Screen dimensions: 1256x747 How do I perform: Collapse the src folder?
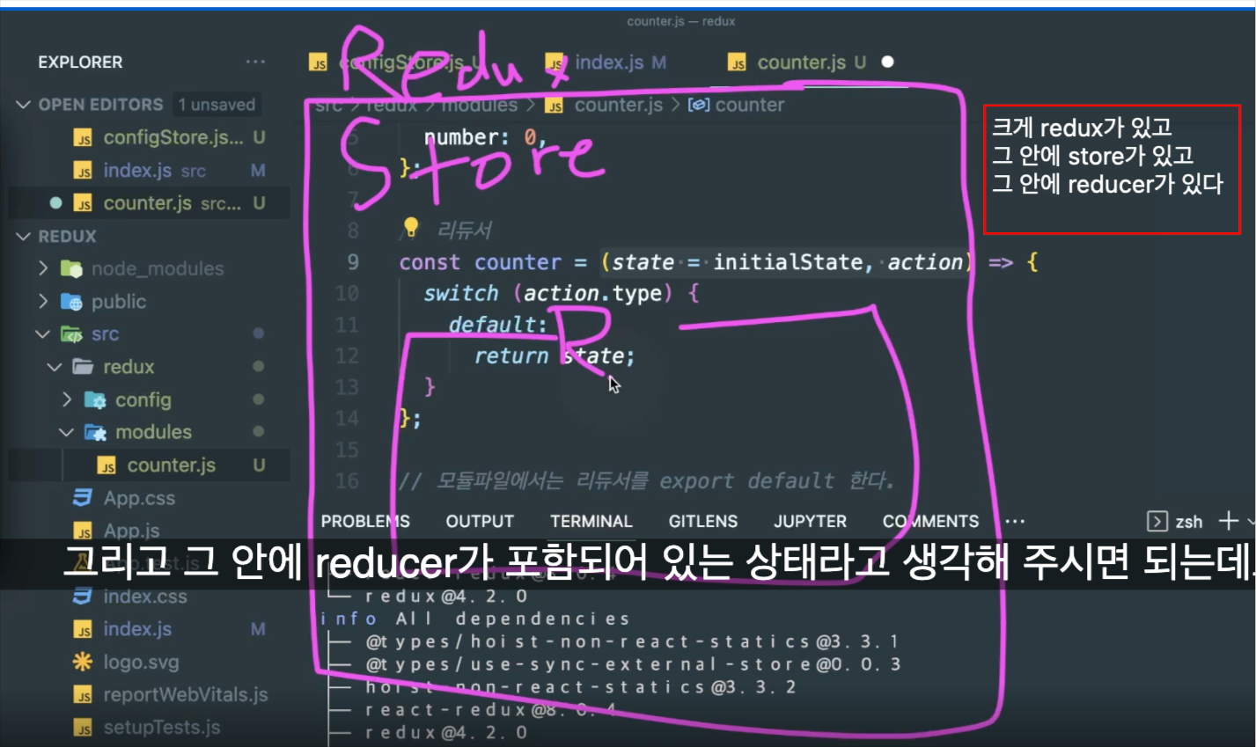[42, 333]
